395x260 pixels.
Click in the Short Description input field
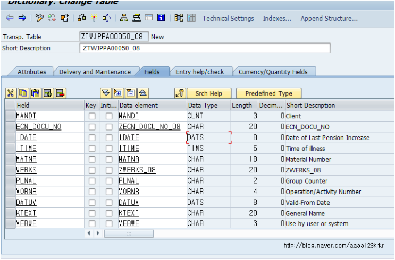205,48
